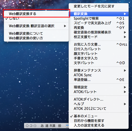Click the ATOK palette pause icon

pyautogui.click(x=31, y=126)
